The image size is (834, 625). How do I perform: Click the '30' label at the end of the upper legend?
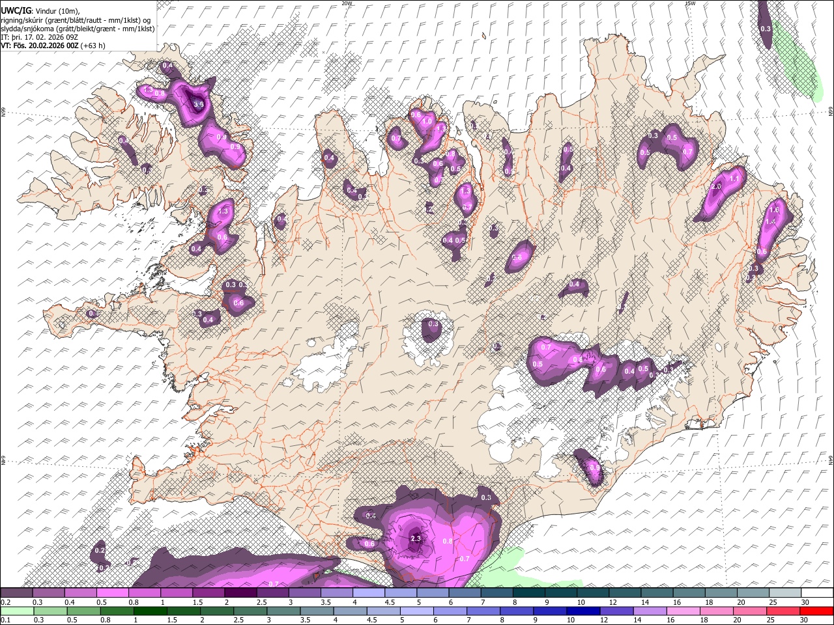click(x=805, y=602)
